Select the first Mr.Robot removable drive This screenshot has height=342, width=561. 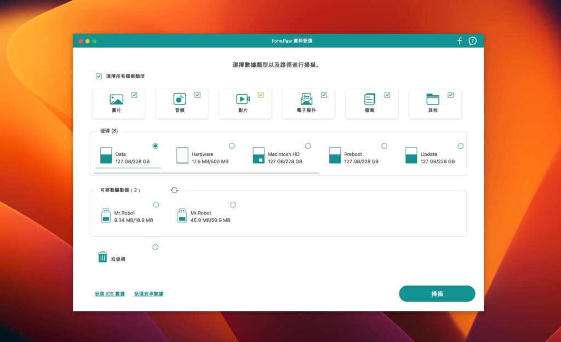click(x=156, y=204)
